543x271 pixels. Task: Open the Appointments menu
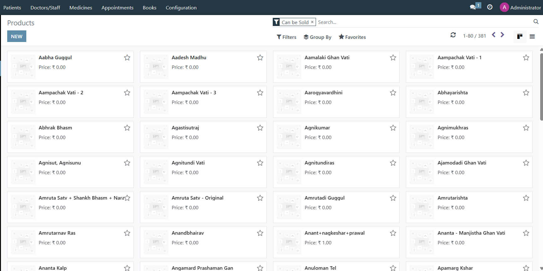[x=117, y=8]
